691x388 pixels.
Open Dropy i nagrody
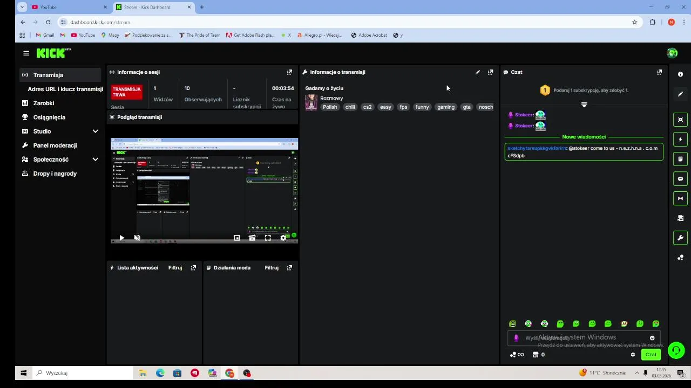pos(60,174)
